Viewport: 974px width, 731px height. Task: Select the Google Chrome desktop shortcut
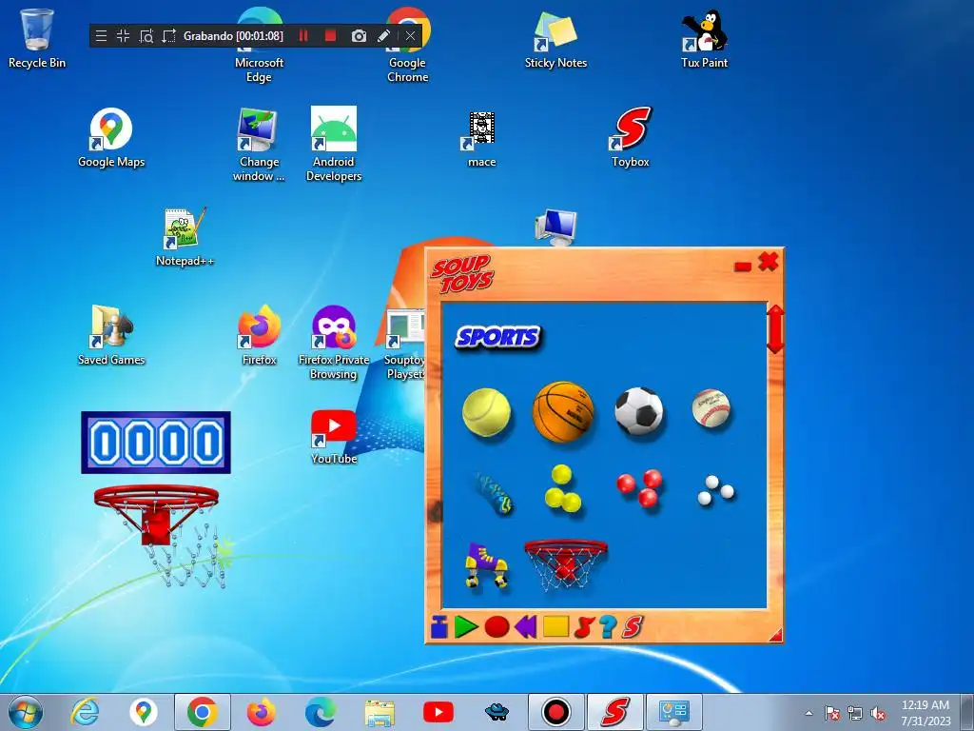pos(407,46)
